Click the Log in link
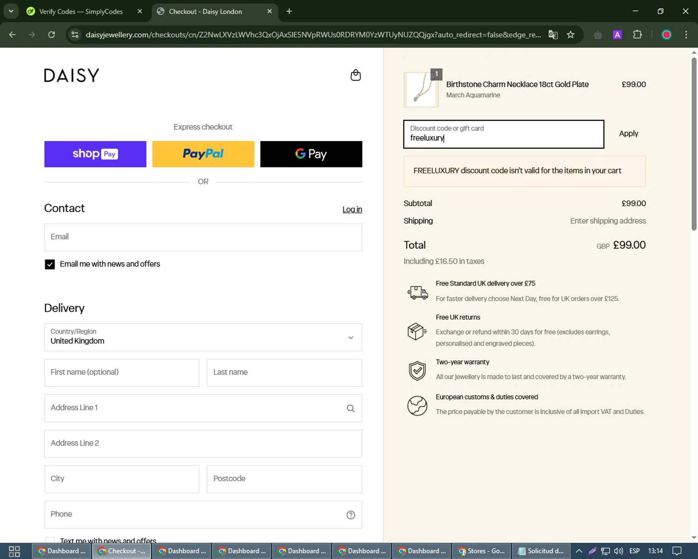Image resolution: width=698 pixels, height=559 pixels. pyautogui.click(x=352, y=210)
